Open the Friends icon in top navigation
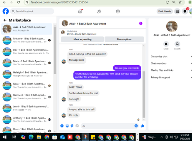The image size is (192, 141). coord(99,12)
